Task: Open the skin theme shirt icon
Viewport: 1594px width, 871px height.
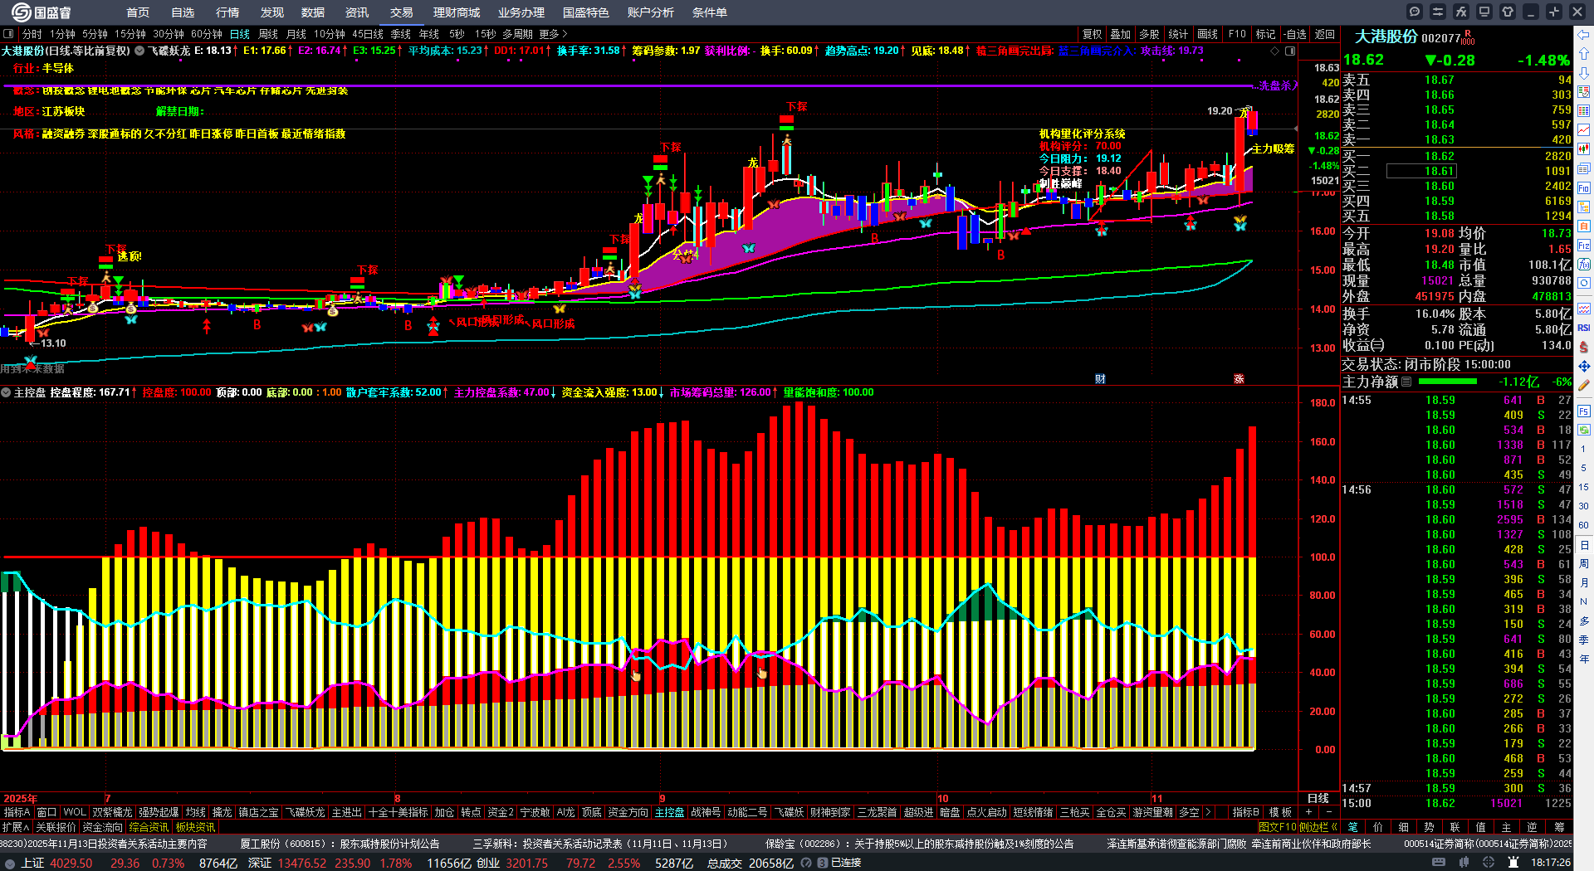Action: click(1508, 12)
